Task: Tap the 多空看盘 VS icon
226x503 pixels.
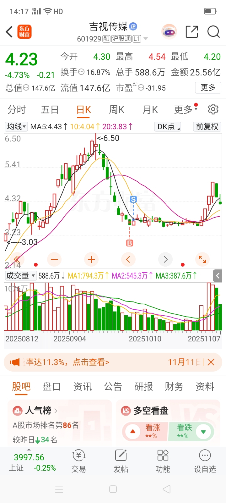Action: pyautogui.click(x=126, y=411)
